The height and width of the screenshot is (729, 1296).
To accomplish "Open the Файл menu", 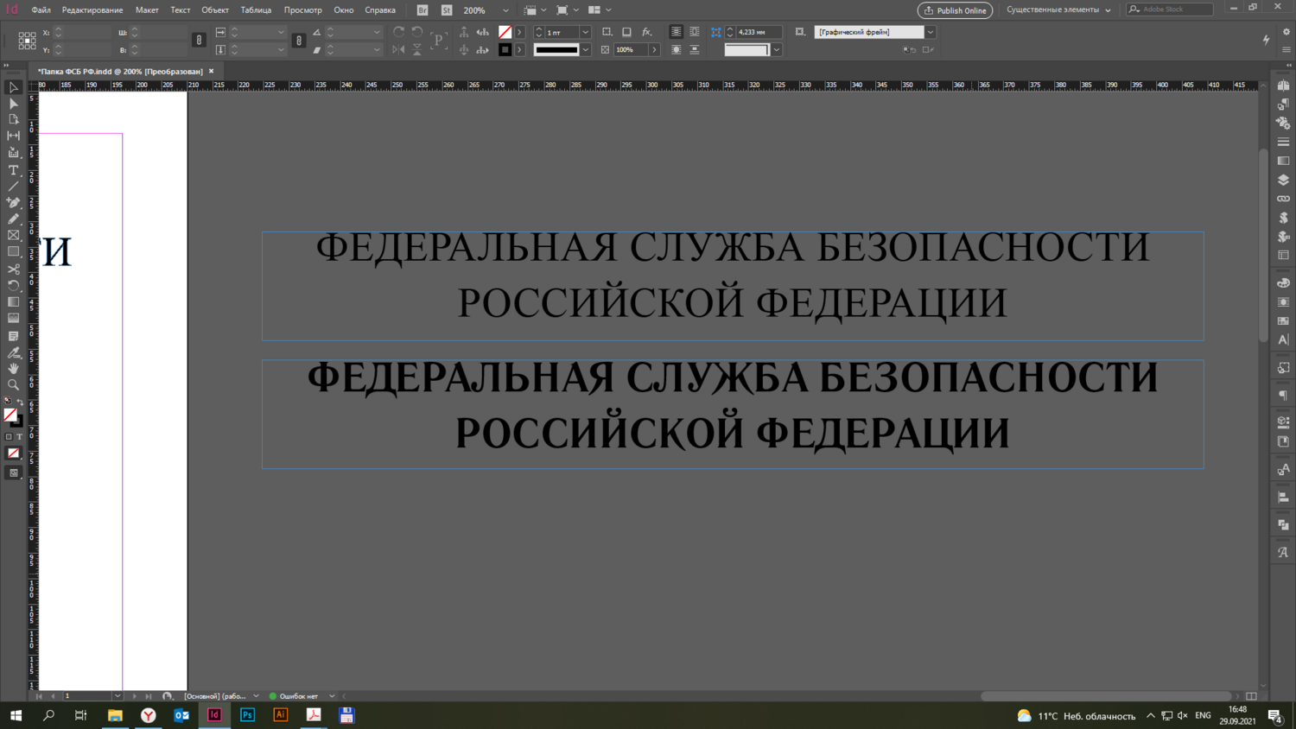I will (x=41, y=10).
